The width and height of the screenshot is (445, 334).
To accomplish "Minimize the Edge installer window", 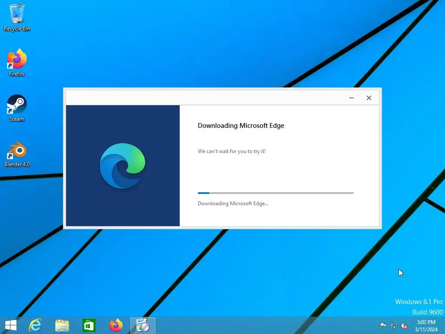I will click(x=351, y=98).
